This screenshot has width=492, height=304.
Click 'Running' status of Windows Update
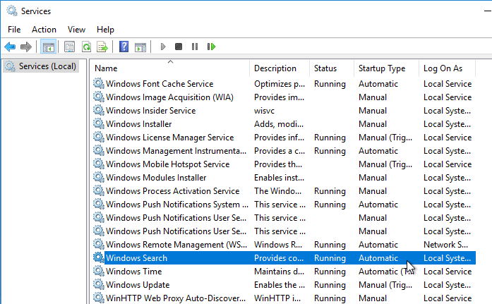[x=330, y=285]
